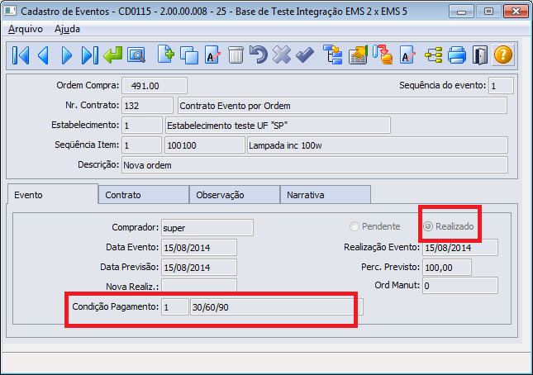This screenshot has height=375, width=533.
Task: Close the Cadastro de Eventos window
Action: click(x=516, y=12)
